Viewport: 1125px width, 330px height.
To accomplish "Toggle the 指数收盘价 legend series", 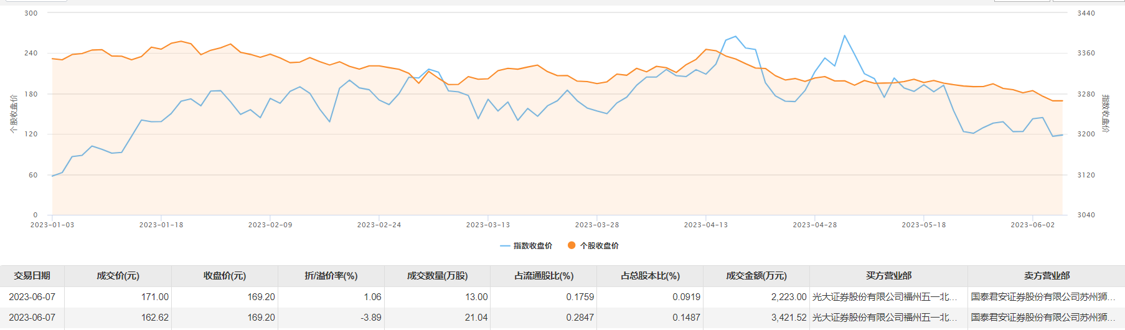I will point(527,246).
